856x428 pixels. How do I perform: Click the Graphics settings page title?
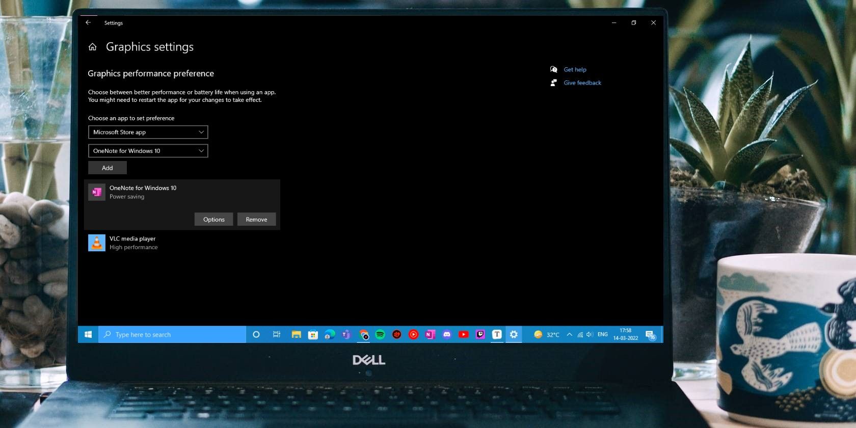tap(150, 47)
